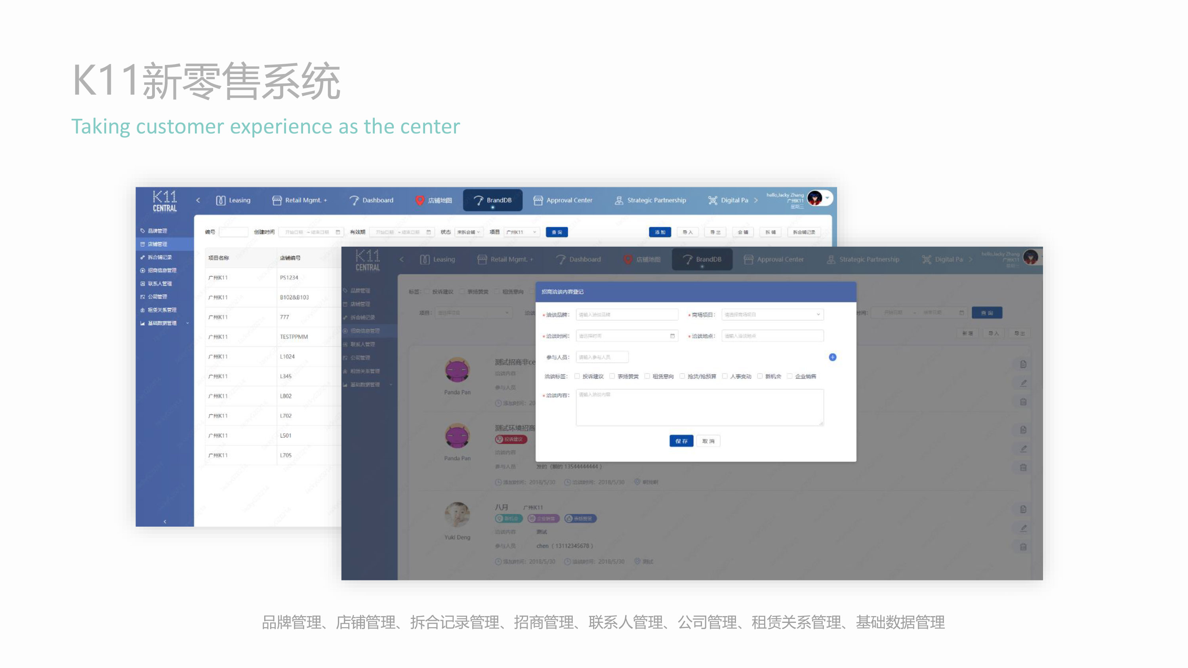Open Leasing icon in back window nav

point(221,200)
